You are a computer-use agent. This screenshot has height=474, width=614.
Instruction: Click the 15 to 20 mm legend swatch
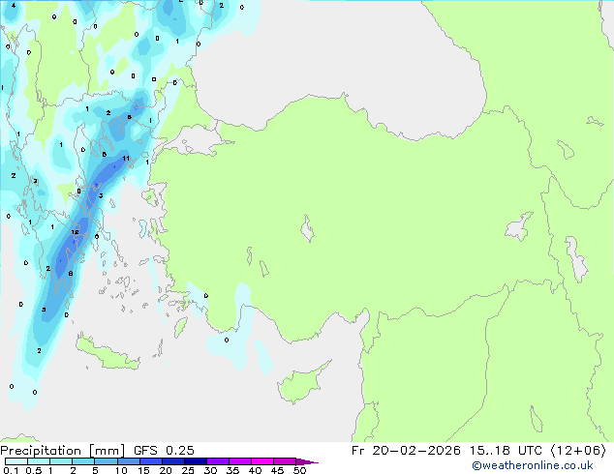tap(150, 461)
